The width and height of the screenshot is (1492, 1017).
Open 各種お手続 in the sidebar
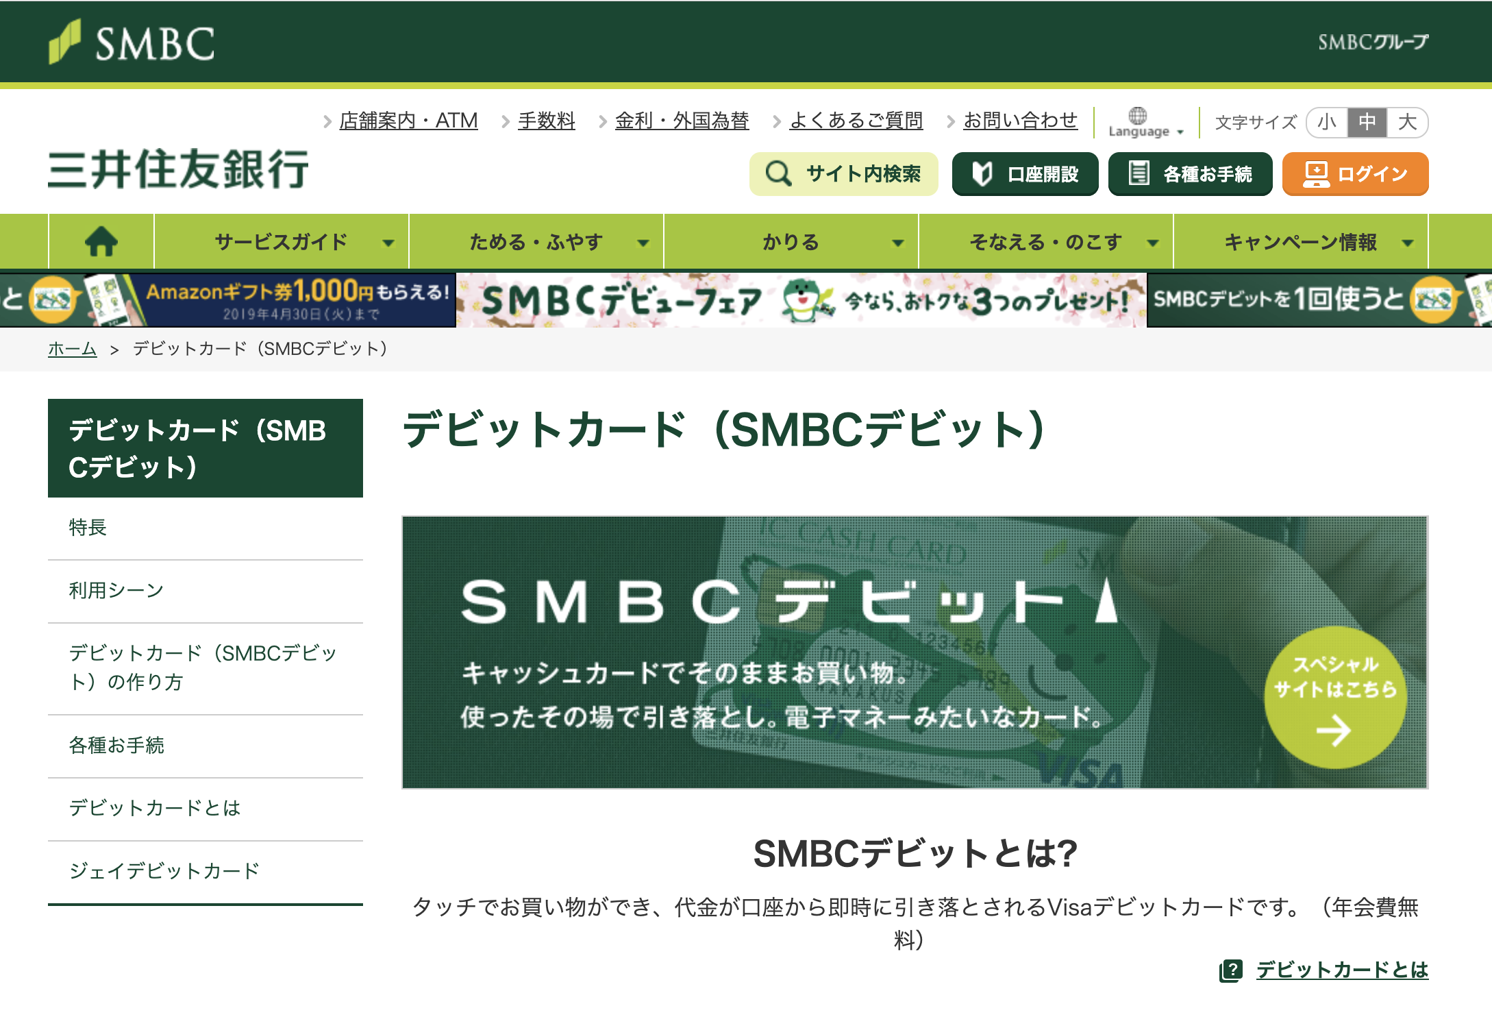click(206, 746)
